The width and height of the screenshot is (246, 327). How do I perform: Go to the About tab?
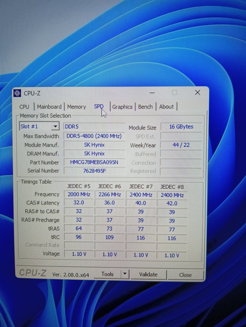166,107
